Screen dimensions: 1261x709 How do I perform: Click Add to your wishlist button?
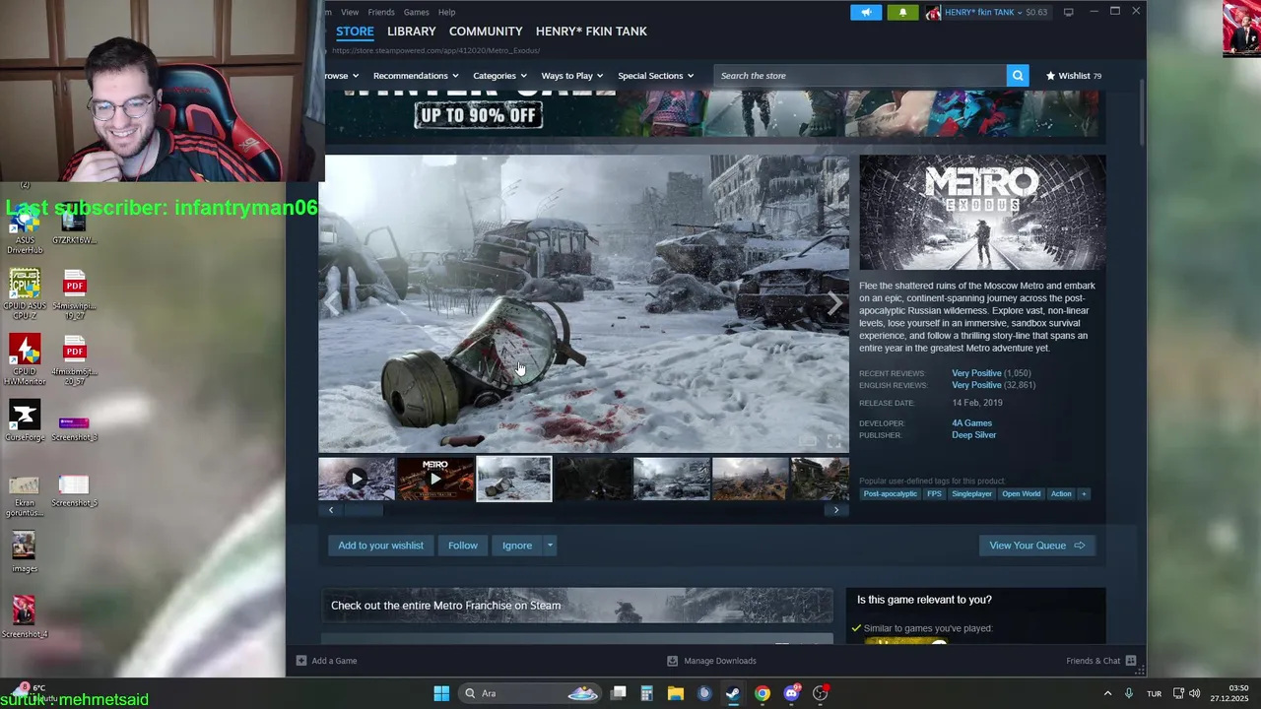point(381,546)
